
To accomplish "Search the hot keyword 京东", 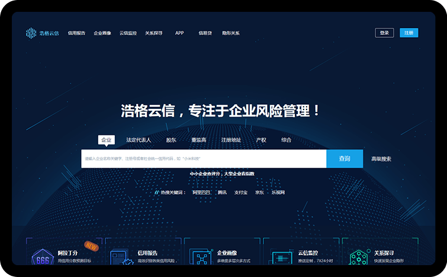I will (x=259, y=192).
